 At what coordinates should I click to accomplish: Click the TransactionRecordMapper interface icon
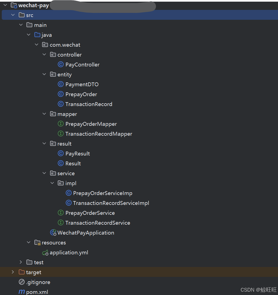[61, 133]
